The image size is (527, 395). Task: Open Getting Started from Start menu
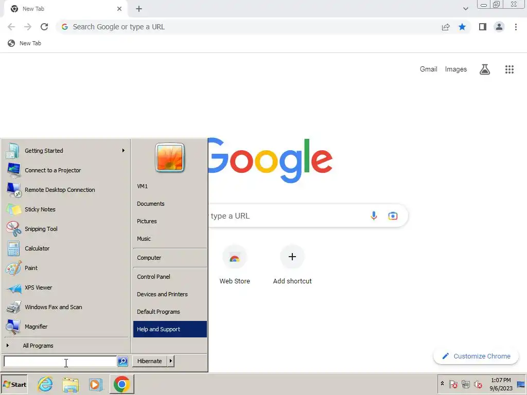click(x=66, y=151)
